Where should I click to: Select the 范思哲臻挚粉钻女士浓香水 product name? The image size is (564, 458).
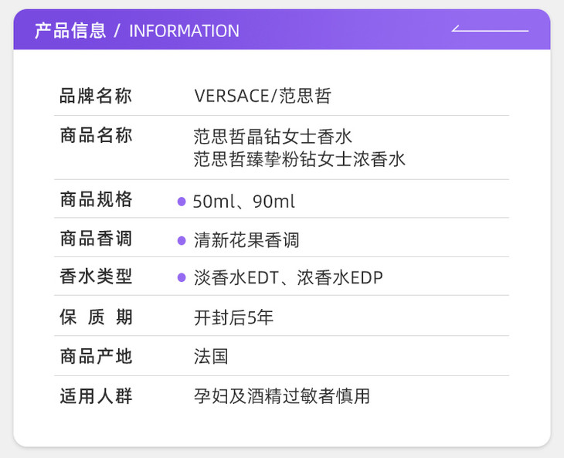[299, 160]
